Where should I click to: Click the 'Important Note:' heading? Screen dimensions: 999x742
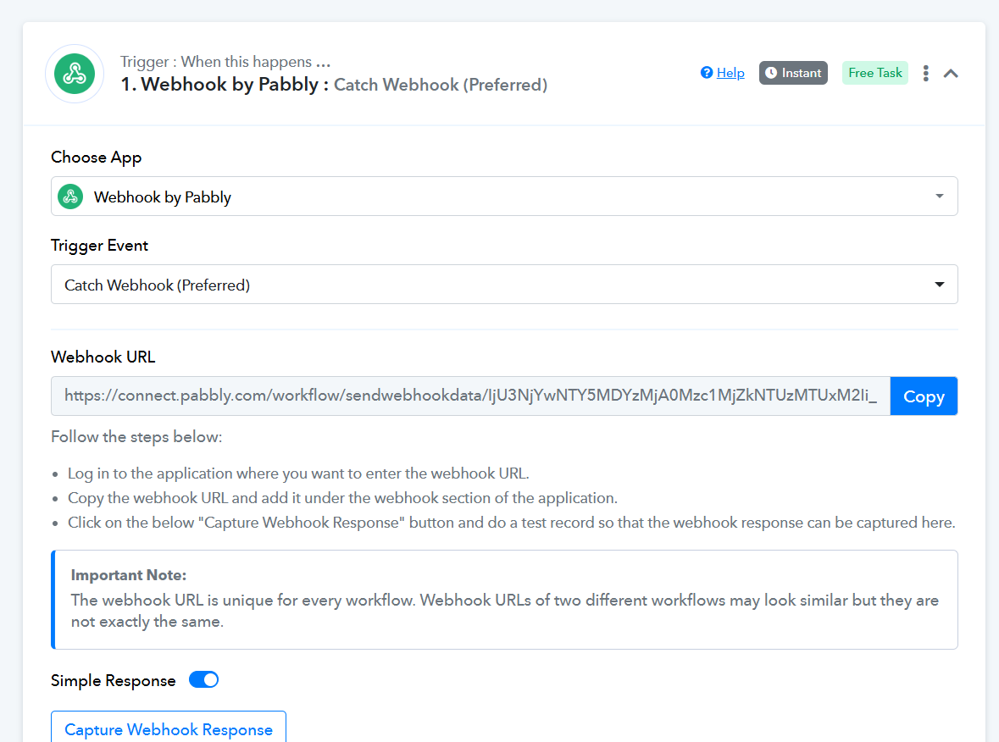click(x=129, y=575)
